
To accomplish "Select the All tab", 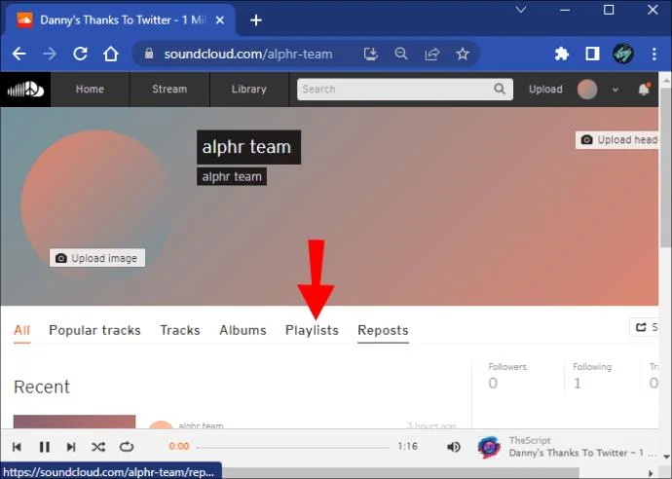I will coord(21,330).
